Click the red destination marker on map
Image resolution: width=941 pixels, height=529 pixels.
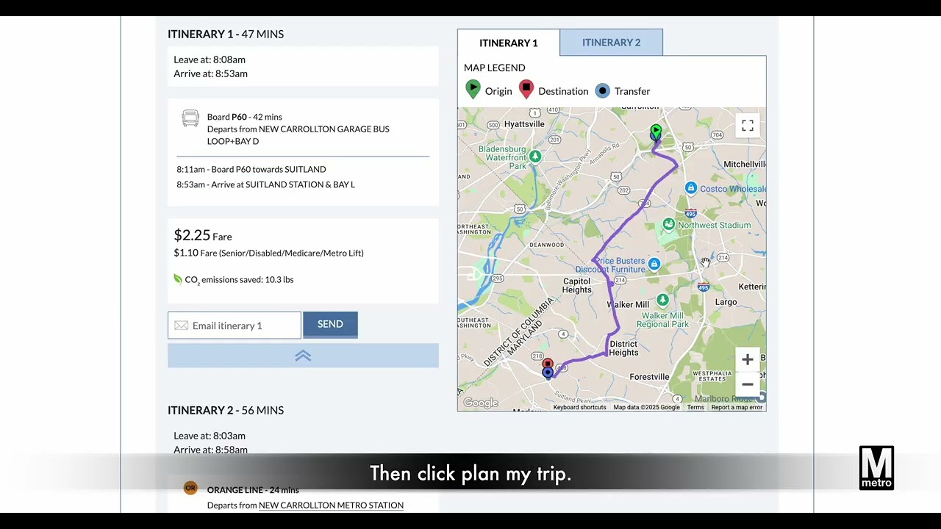point(548,364)
